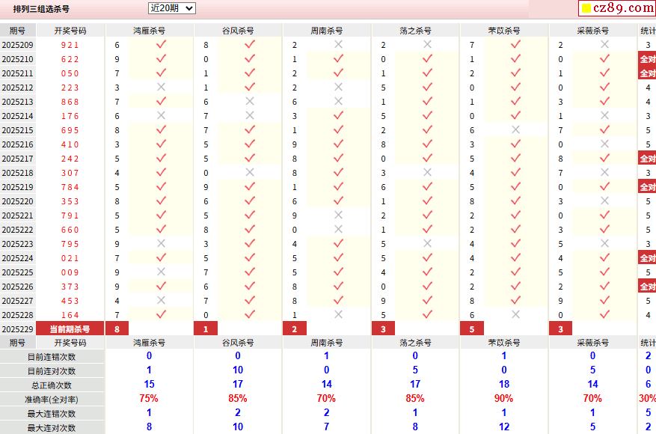The height and width of the screenshot is (434, 656).
Task: Click the gray X mark for 周南杀号 in row 2025228
Action: (338, 315)
